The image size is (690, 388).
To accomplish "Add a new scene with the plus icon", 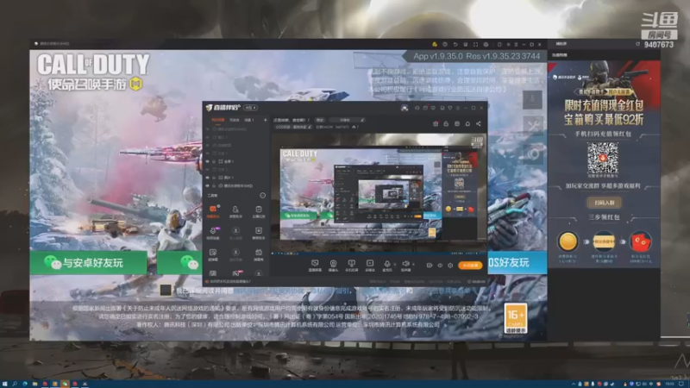I will (265, 120).
